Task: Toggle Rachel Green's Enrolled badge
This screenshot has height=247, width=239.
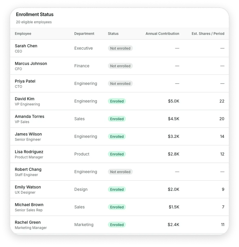Action: click(117, 225)
